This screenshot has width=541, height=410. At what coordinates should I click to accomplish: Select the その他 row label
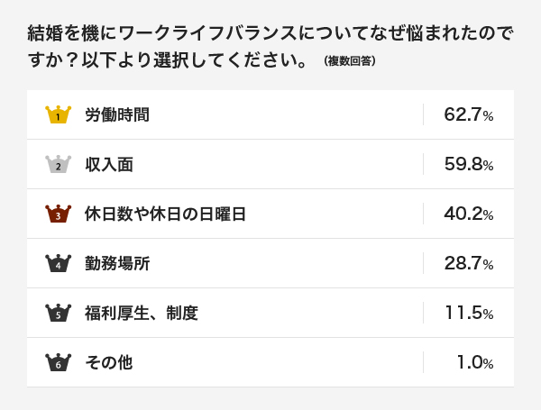tap(109, 362)
